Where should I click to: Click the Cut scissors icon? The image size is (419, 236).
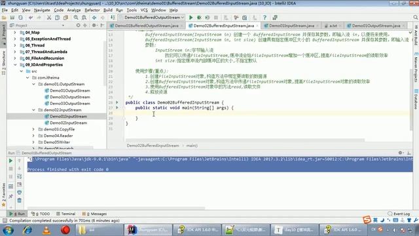pyautogui.click(x=49, y=18)
